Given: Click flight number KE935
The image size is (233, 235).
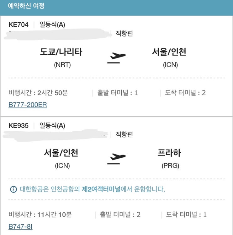Looking at the screenshot, I should coord(19,126).
